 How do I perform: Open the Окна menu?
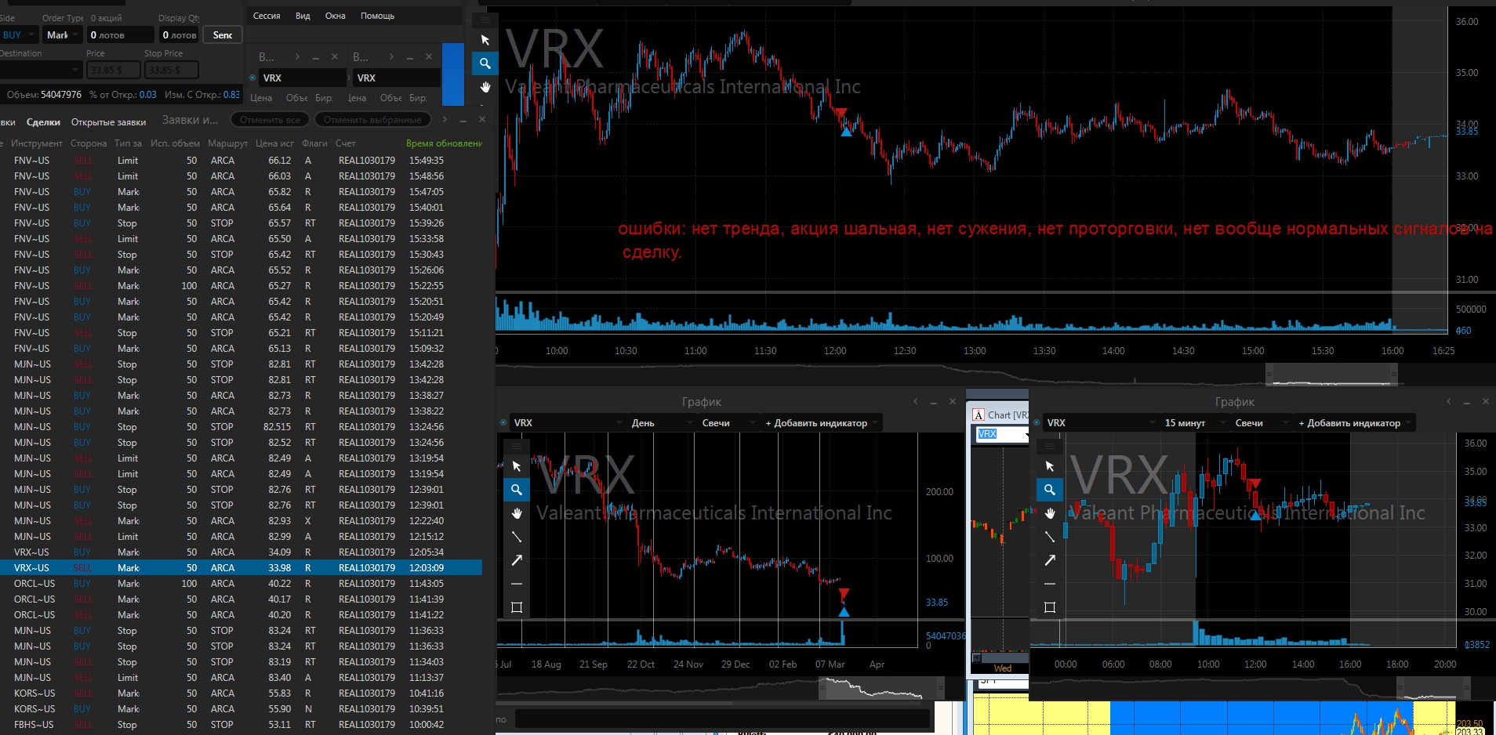click(x=336, y=16)
